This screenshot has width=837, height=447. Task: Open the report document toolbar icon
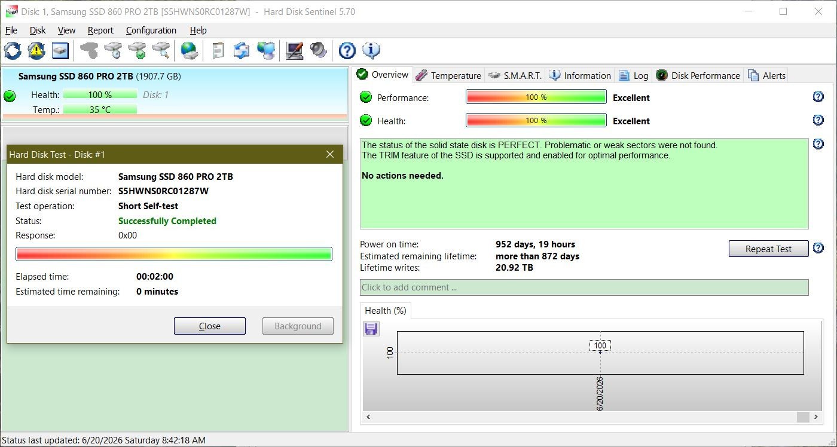218,51
